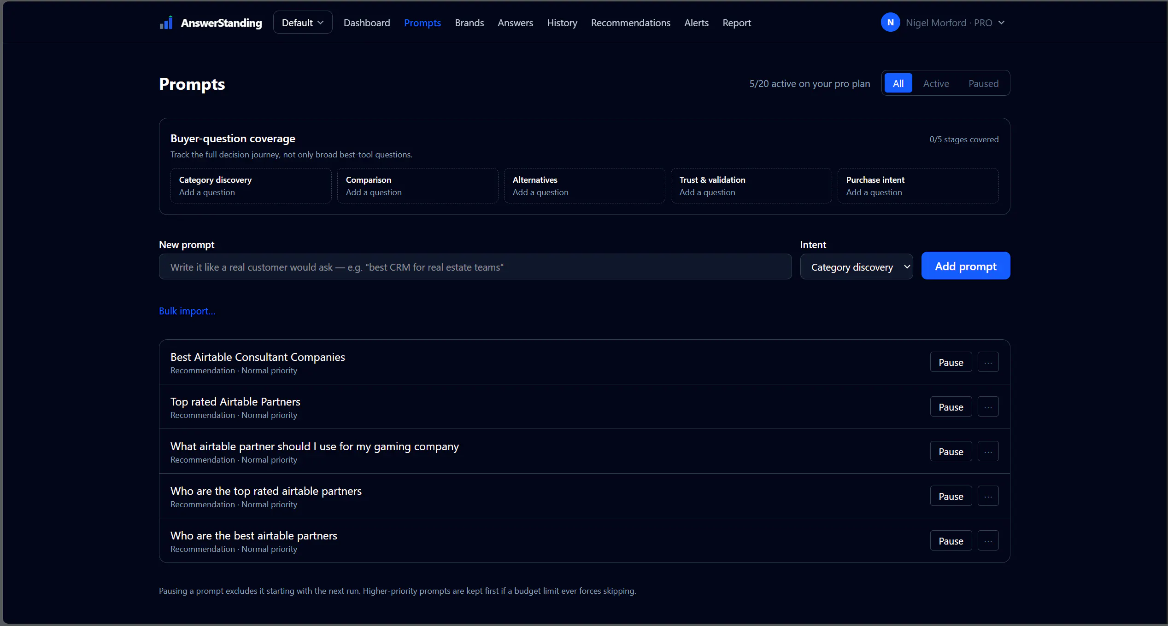Viewport: 1168px width, 626px height.
Task: Pause Who are the top rated airtable partners
Action: pos(951,496)
